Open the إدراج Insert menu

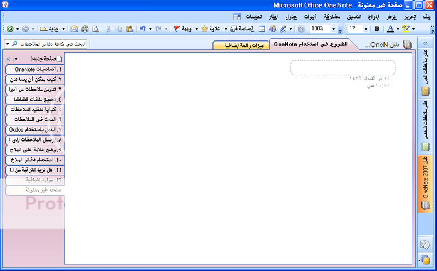pos(373,17)
